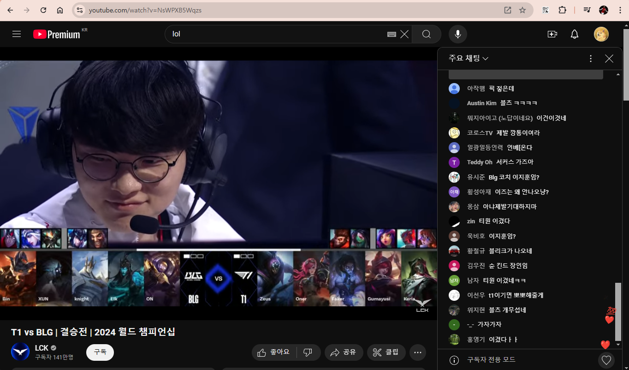Open more actions ellipsis below video
This screenshot has width=629, height=370.
pyautogui.click(x=418, y=352)
